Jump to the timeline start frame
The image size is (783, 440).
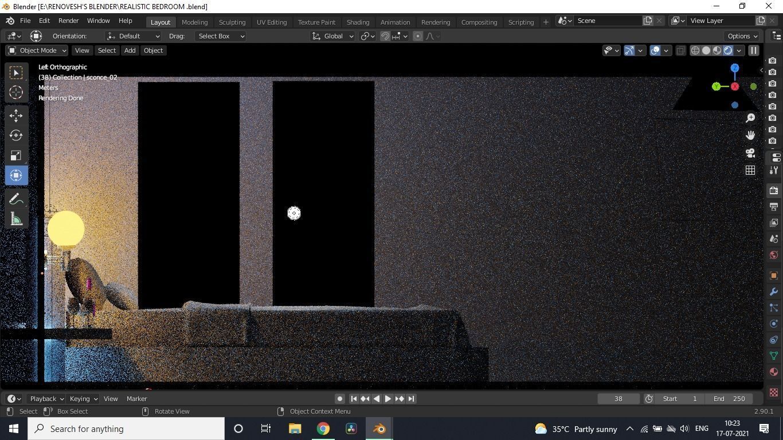coord(354,399)
